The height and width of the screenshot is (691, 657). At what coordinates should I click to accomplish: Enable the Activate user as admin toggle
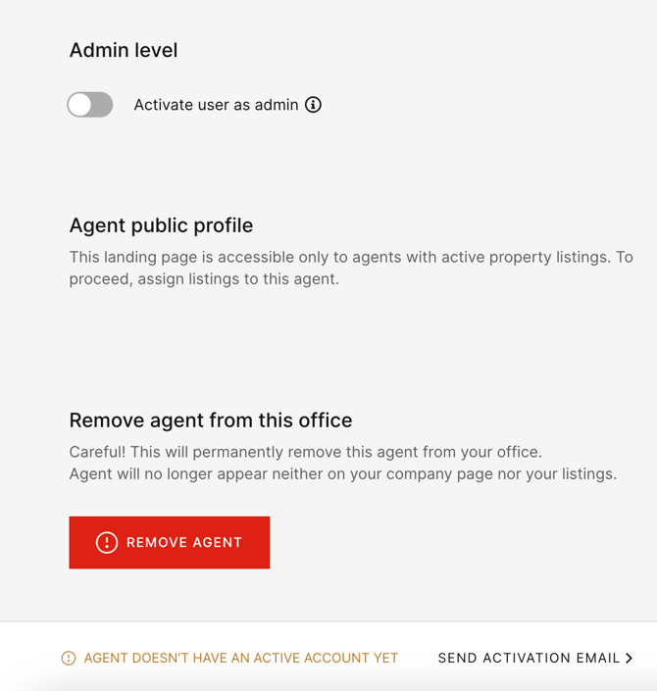pyautogui.click(x=90, y=105)
